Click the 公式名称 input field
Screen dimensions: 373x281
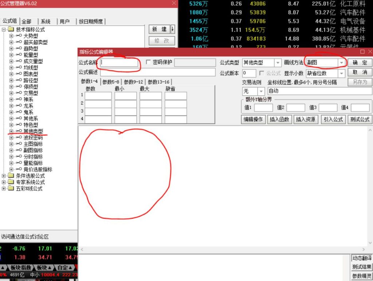[120, 63]
